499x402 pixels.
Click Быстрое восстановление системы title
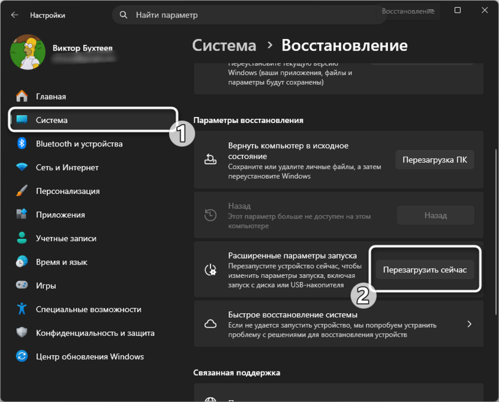[293, 314]
